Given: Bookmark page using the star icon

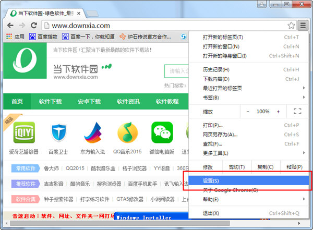Looking at the screenshot, I should [291, 25].
